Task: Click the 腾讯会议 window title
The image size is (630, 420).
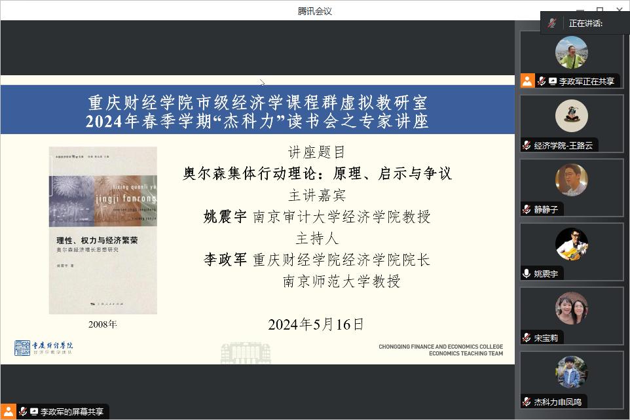Action: [314, 11]
